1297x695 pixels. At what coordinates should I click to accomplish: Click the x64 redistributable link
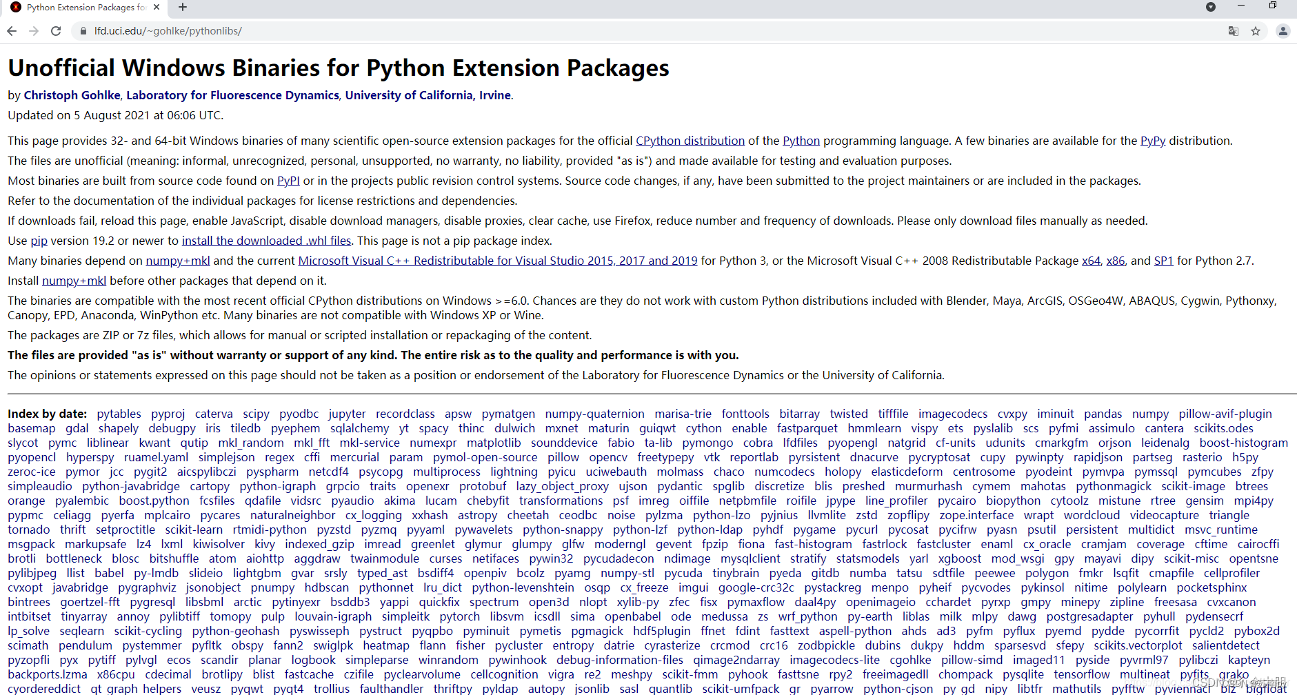pyautogui.click(x=1091, y=261)
